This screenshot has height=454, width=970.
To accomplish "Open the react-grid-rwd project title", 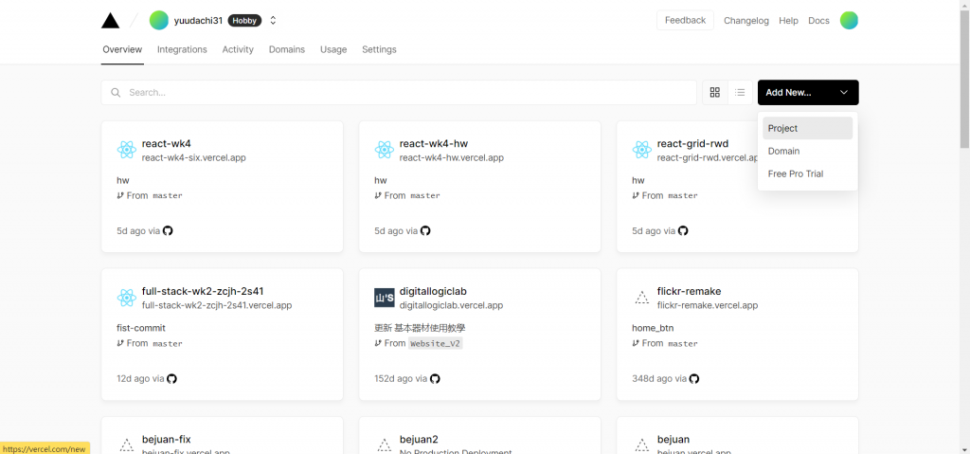I will pyautogui.click(x=692, y=144).
